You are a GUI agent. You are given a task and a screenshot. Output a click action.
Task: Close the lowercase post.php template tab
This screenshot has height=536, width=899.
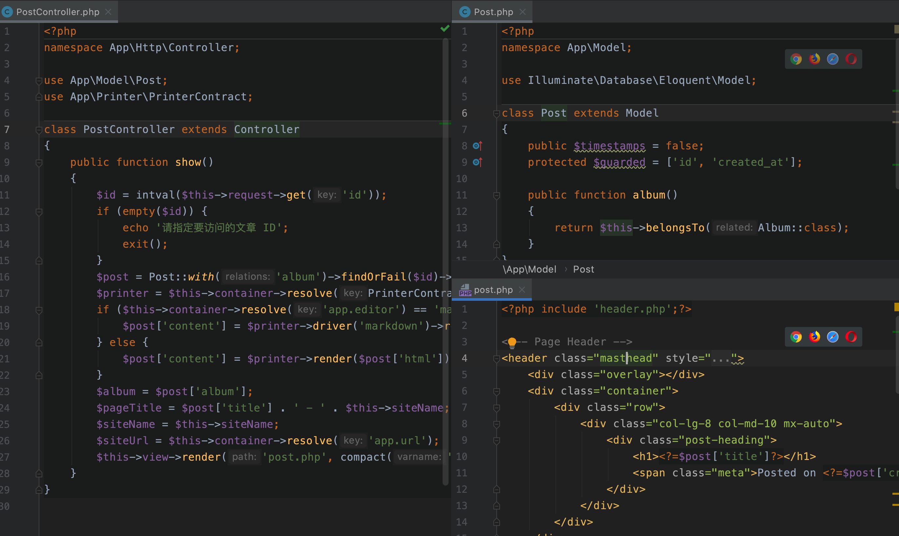[x=522, y=290]
